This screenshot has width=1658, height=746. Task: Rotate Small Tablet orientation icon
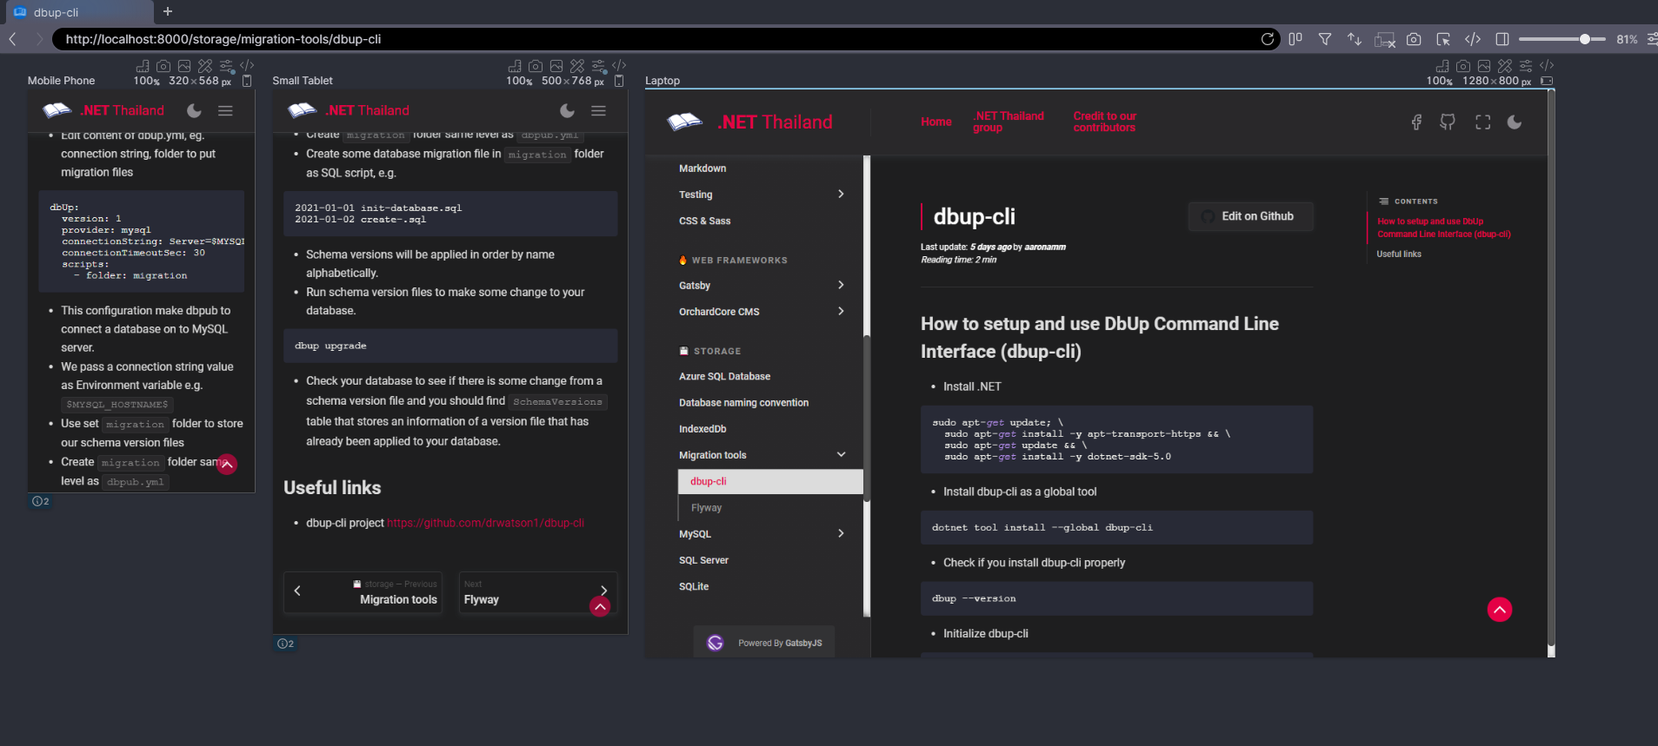pos(619,81)
